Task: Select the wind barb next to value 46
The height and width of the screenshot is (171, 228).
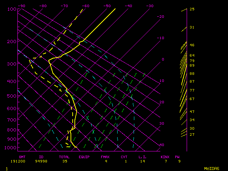Action: point(184,46)
